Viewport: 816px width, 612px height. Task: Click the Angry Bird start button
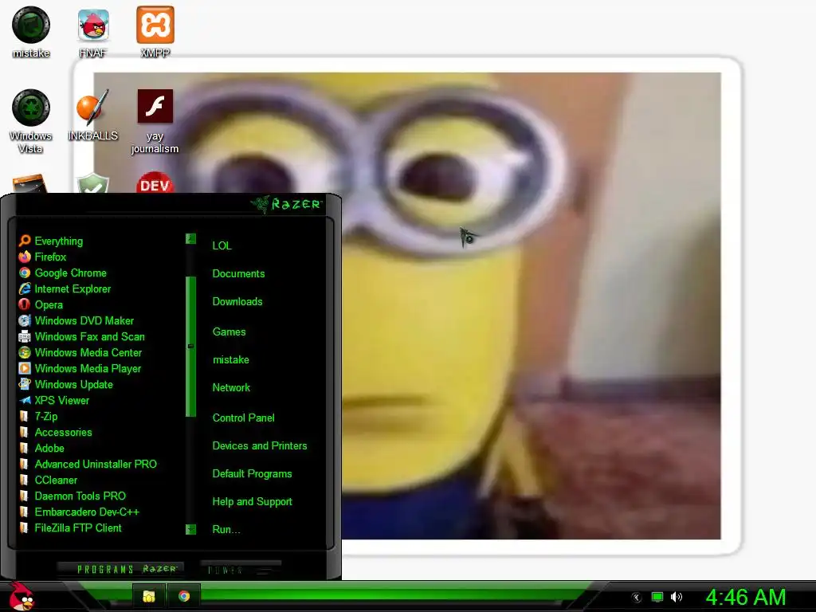(21, 596)
